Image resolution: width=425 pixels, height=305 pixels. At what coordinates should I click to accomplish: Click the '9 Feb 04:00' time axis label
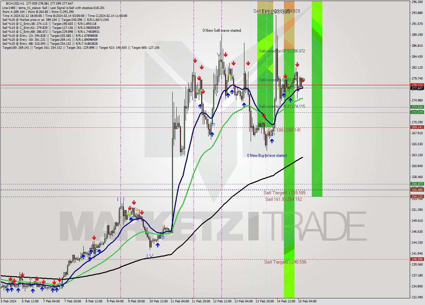(115, 301)
